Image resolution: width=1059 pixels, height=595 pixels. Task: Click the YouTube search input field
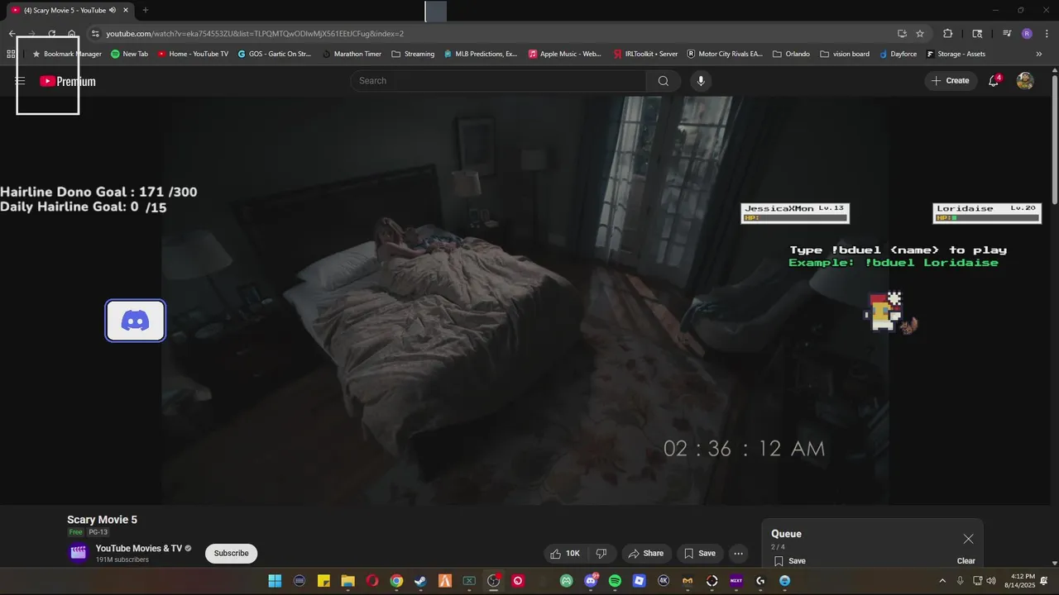click(499, 81)
